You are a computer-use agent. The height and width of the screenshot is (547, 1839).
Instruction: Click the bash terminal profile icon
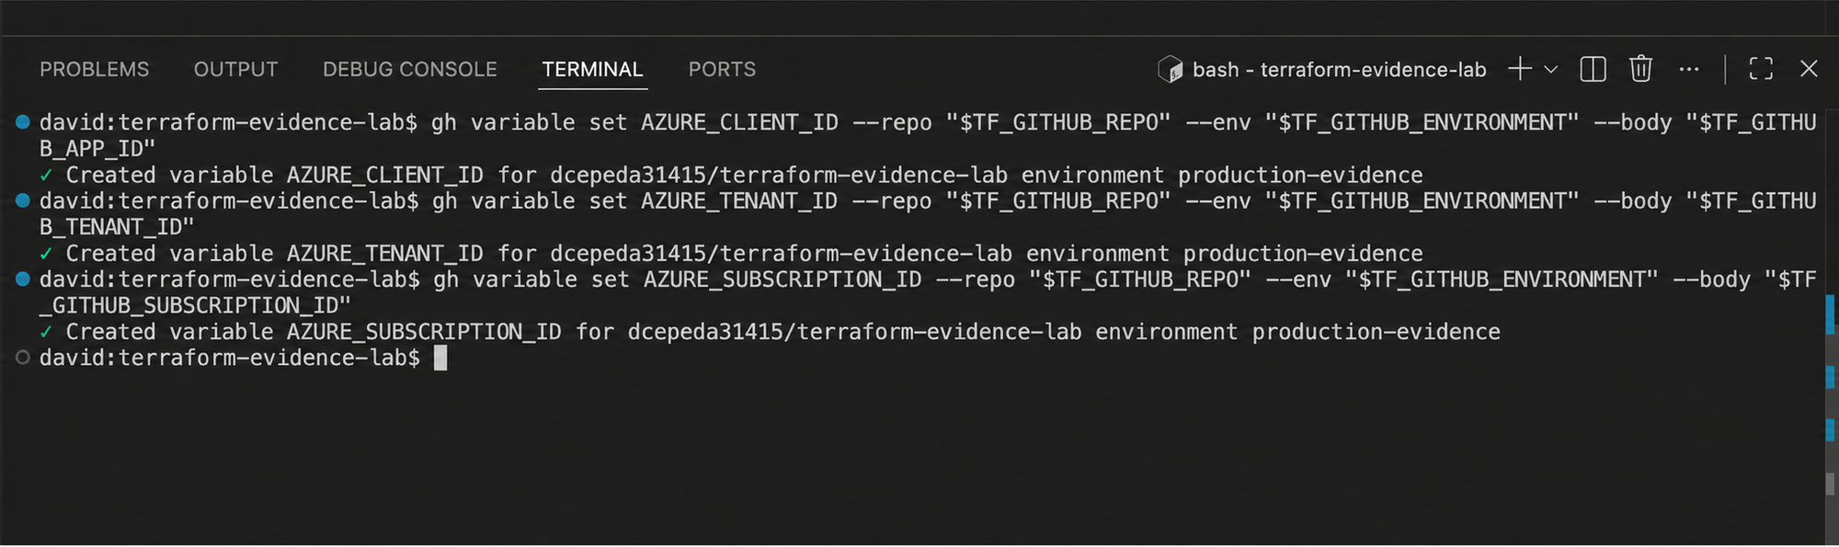1170,69
